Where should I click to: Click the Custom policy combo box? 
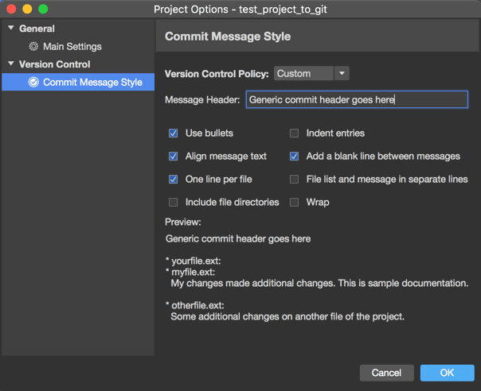click(311, 73)
